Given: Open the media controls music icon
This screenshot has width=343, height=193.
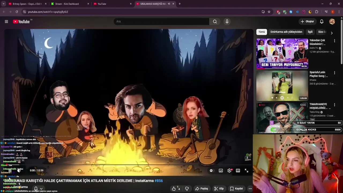Looking at the screenshot, I should pos(326,12).
